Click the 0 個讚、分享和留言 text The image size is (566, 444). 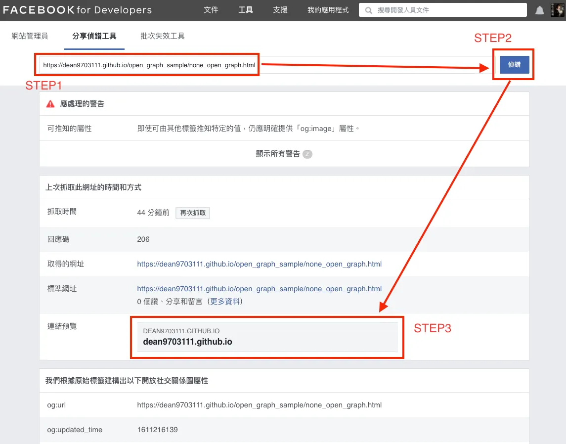(x=170, y=302)
